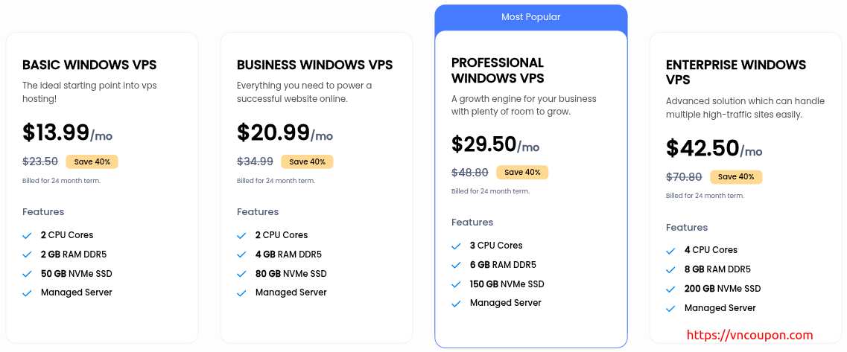847x352 pixels.
Task: Click checkmark next to 80 GB NVMe SSD
Action: (x=241, y=275)
